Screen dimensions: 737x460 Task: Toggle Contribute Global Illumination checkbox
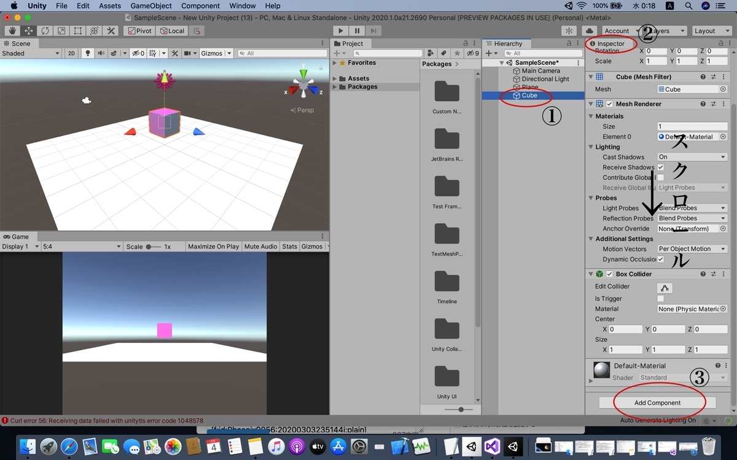coord(661,177)
